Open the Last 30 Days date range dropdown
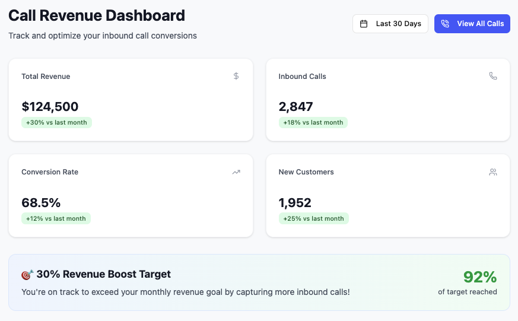518x321 pixels. pos(390,24)
